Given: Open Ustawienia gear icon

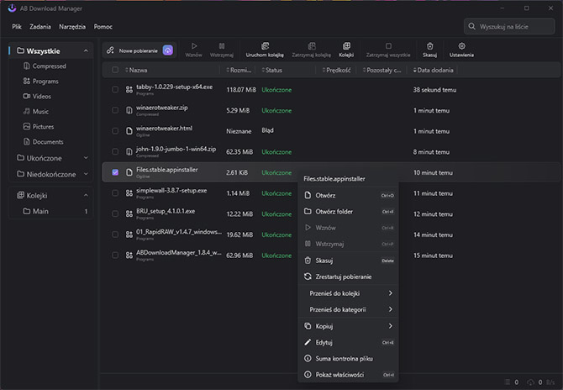Looking at the screenshot, I should [461, 46].
